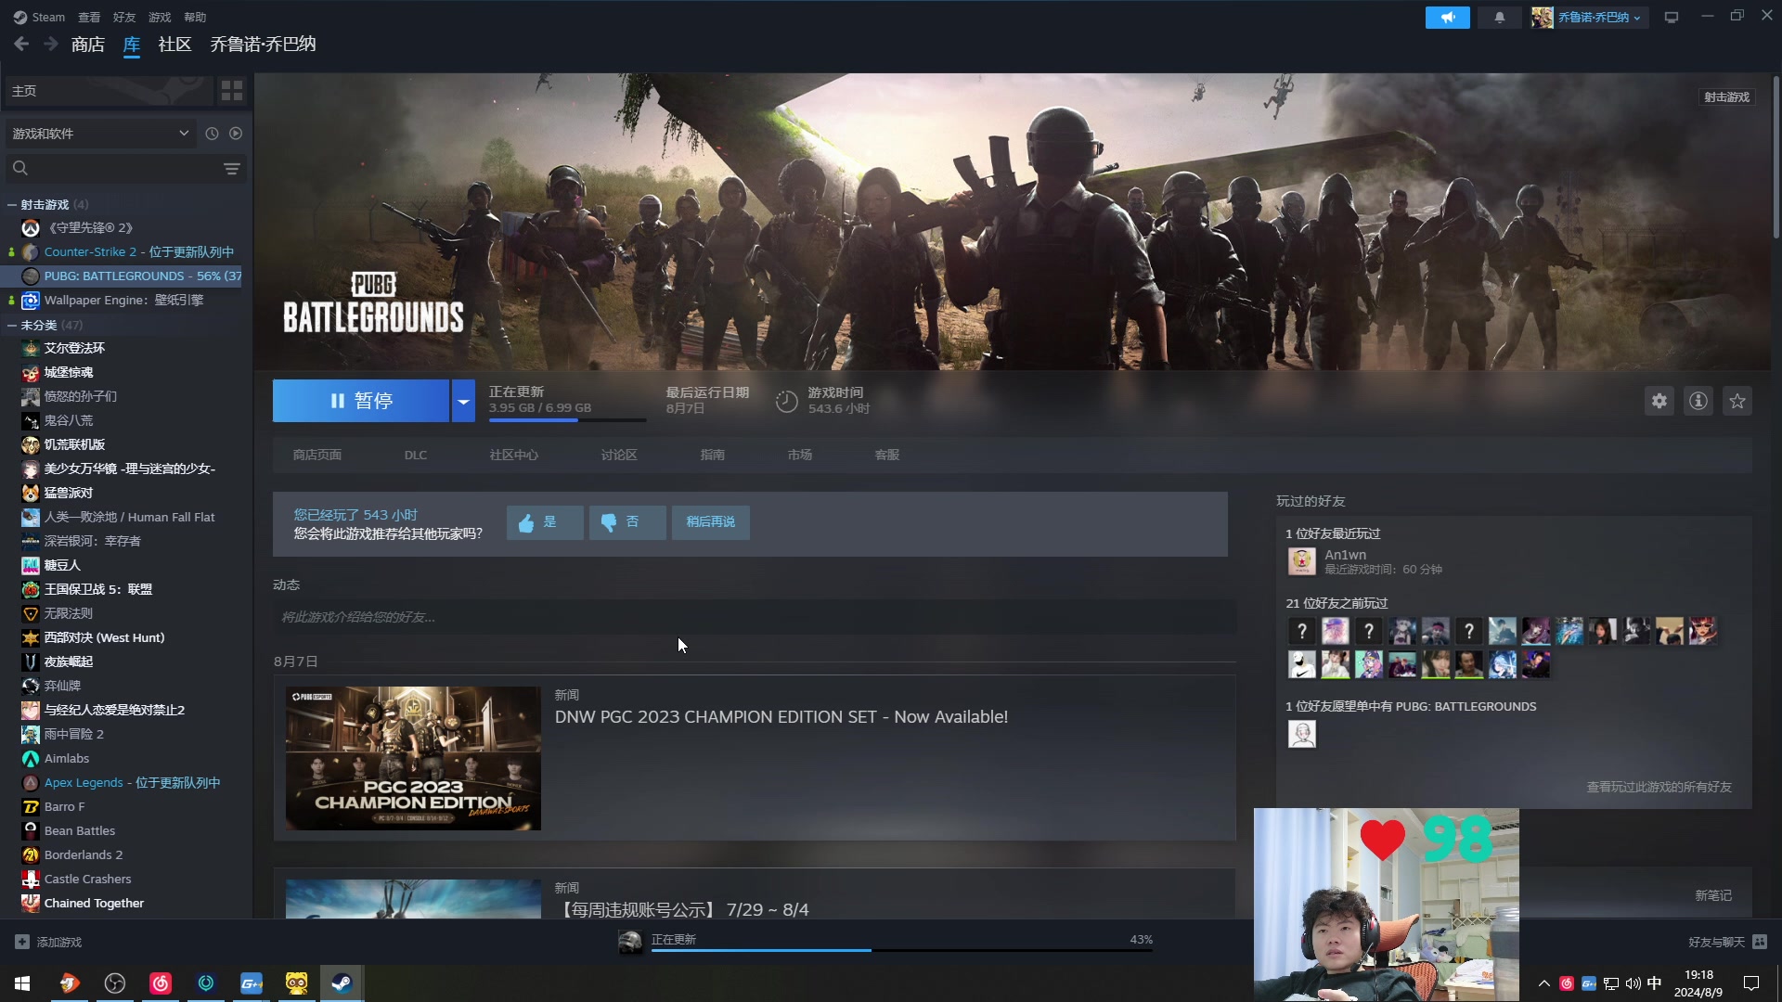Switch to Big Picture mode monitor icon
The width and height of the screenshot is (1782, 1002).
1672,18
